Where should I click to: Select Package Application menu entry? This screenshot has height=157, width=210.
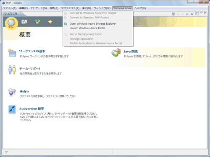pyautogui.click(x=98, y=39)
